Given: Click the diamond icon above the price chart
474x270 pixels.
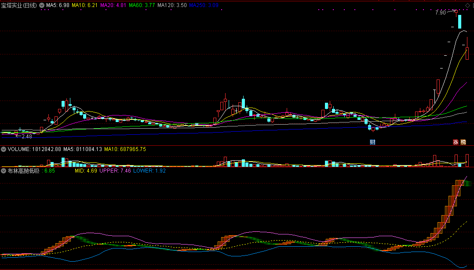Looking at the screenshot, I should 468,5.
